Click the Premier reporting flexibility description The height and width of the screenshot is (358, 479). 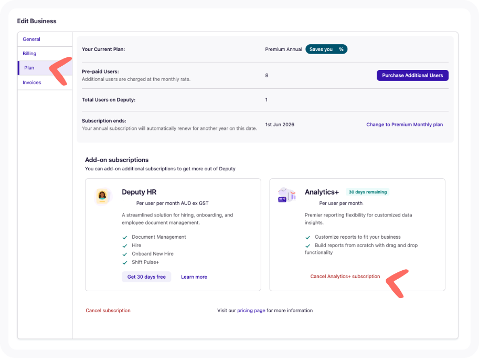coord(358,219)
